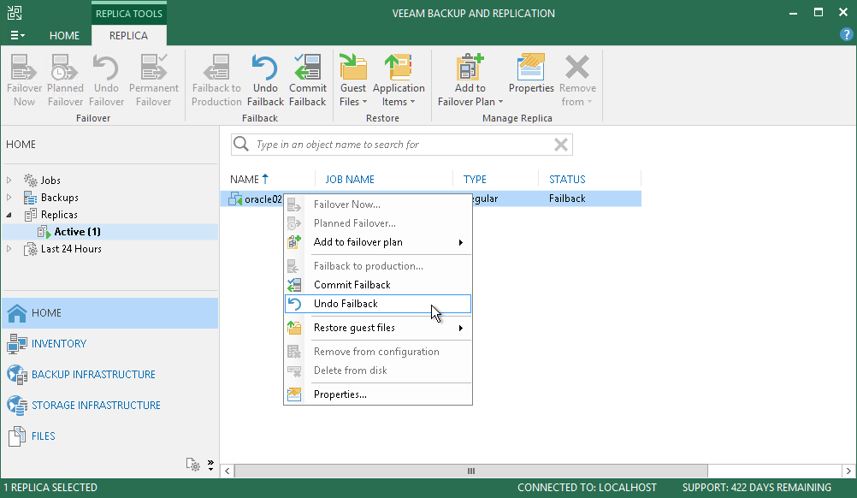Open the FILES view
This screenshot has height=498, width=857.
[109, 436]
